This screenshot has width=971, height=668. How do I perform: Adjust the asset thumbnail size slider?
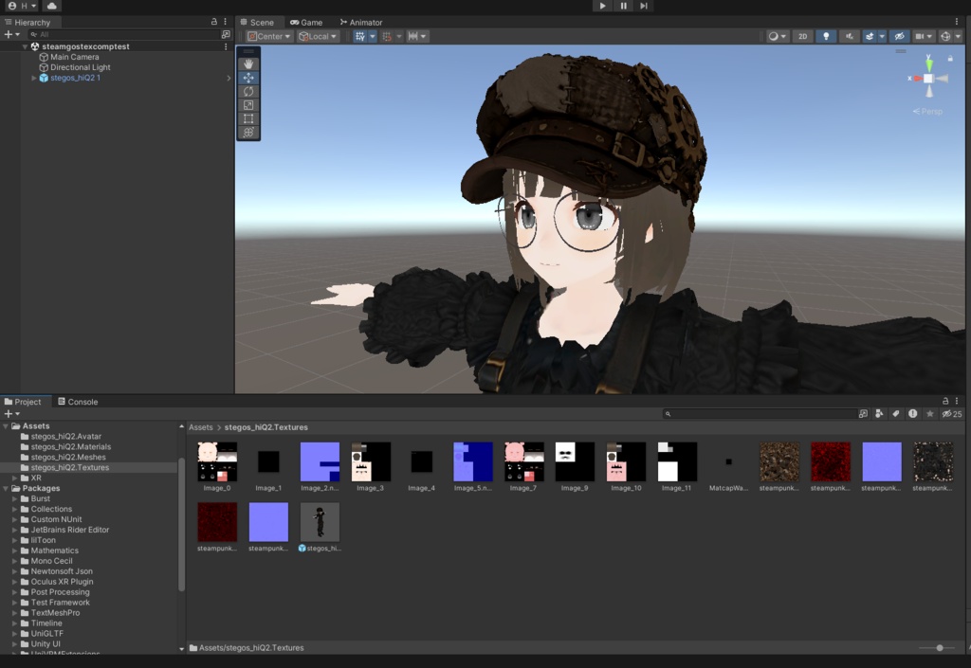[940, 647]
